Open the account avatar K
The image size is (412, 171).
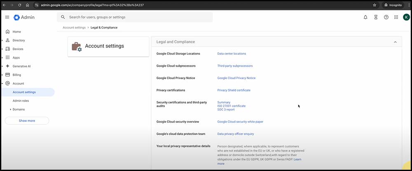[406, 17]
